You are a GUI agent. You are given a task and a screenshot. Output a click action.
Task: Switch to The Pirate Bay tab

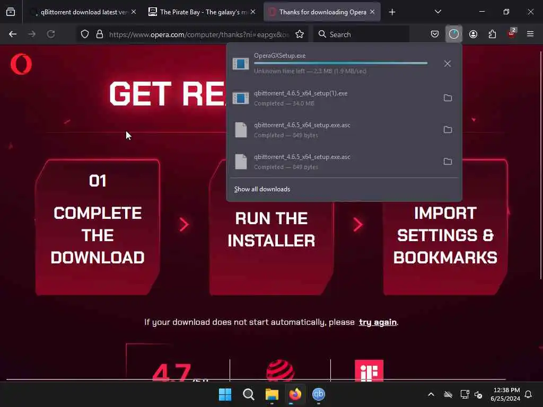tap(203, 12)
